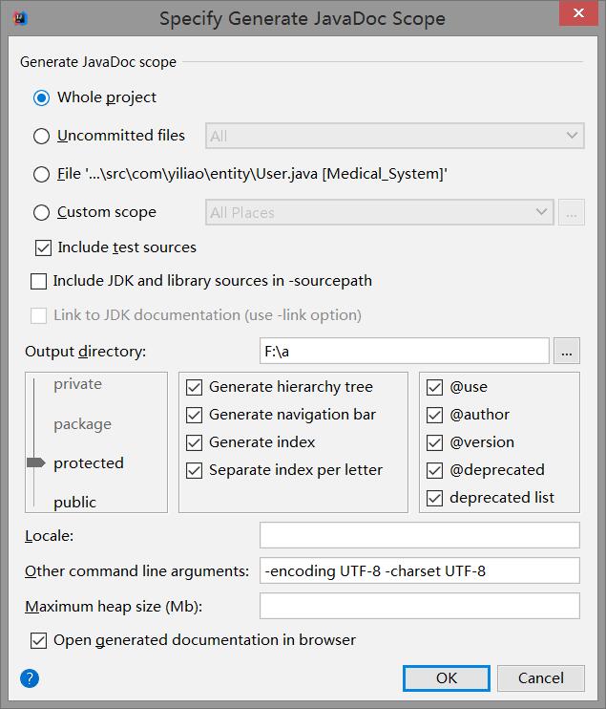Click the Output directory text field
Viewport: 606px width, 709px height.
[404, 351]
